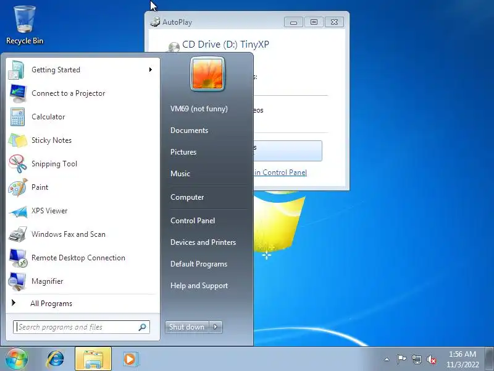The height and width of the screenshot is (371, 494).
Task: Close the AutoPlay window
Action: pos(334,22)
